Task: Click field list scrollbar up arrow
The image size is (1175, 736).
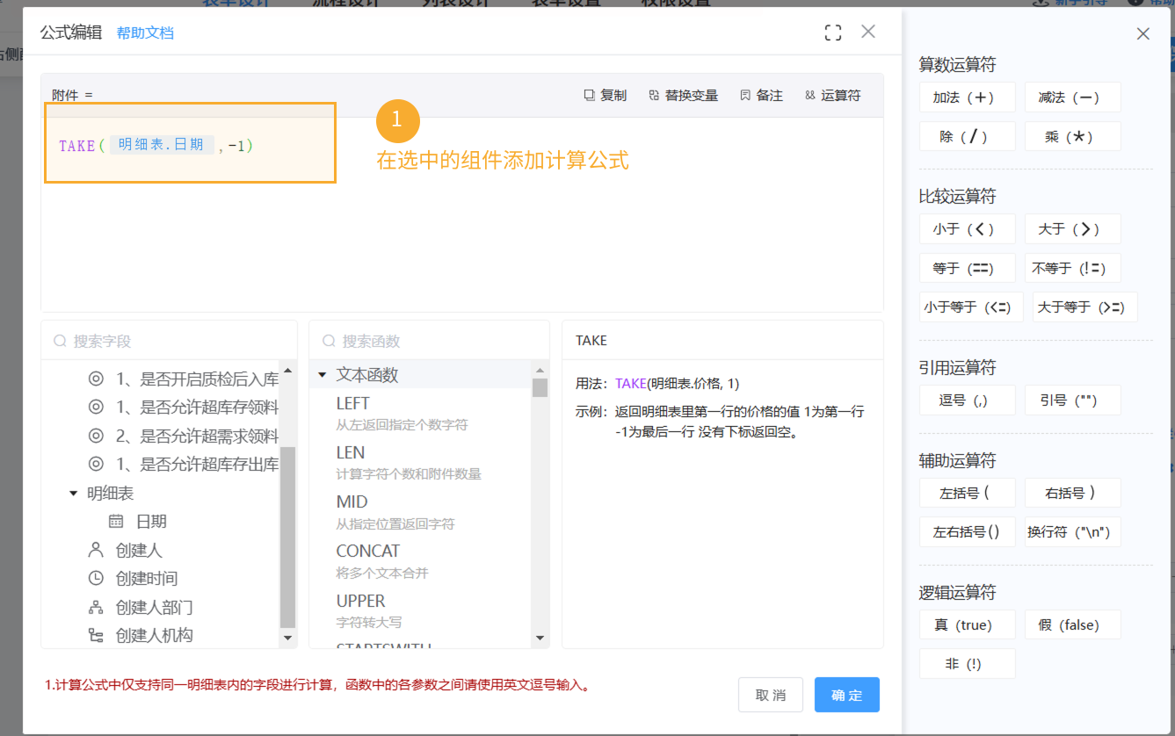Action: tap(287, 369)
